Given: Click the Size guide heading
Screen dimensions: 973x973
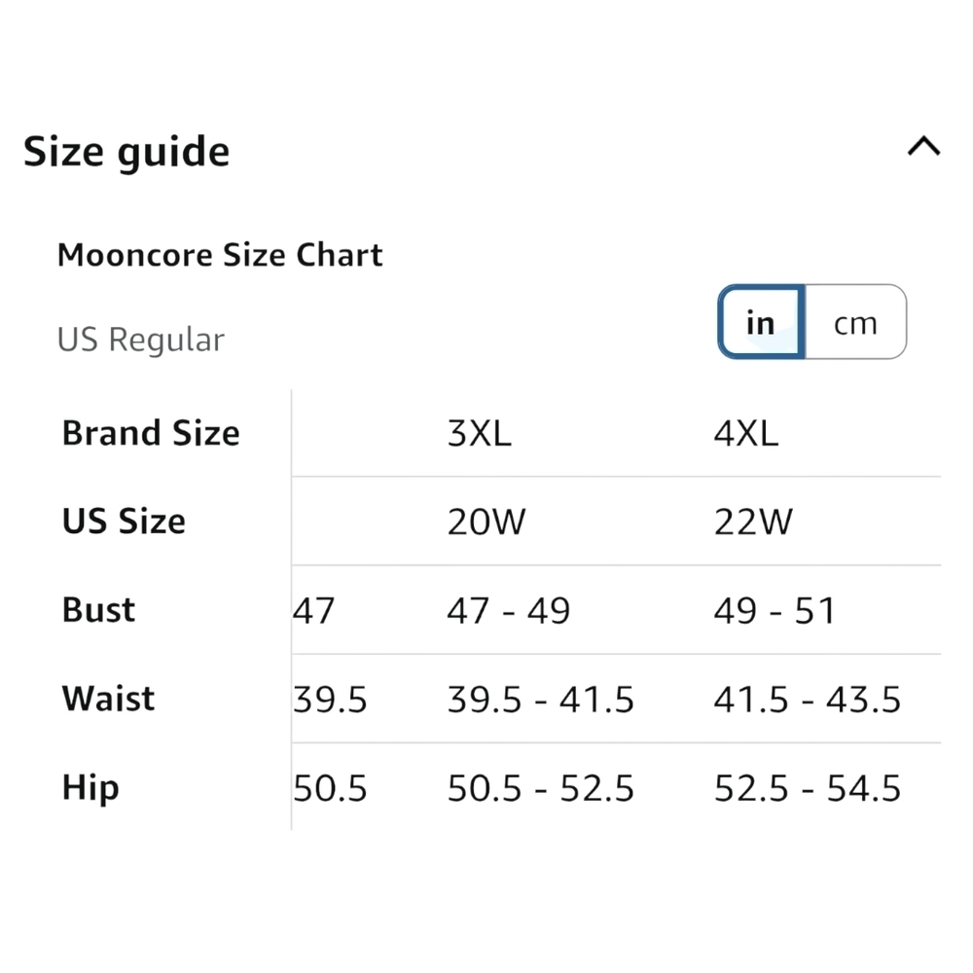Looking at the screenshot, I should (126, 152).
